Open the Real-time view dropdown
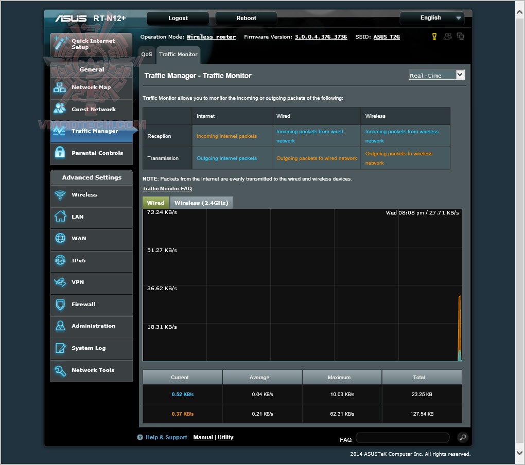525x465 pixels. coord(436,75)
